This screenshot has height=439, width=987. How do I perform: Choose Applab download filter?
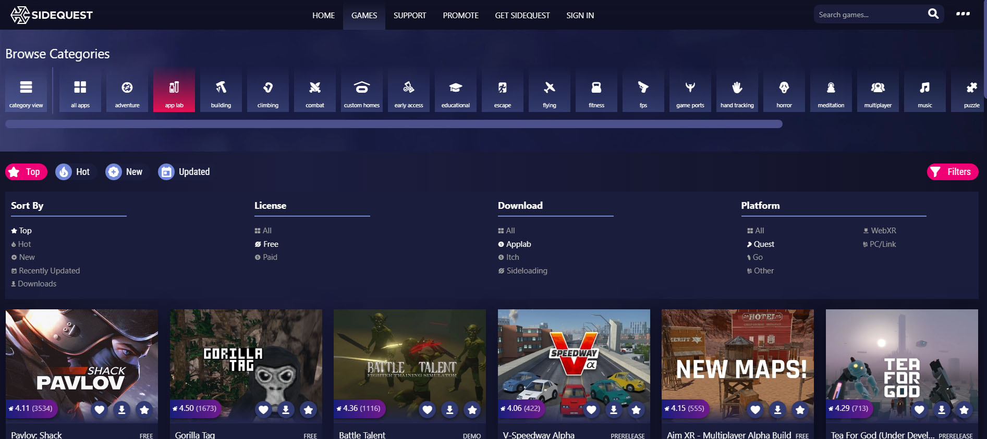tap(515, 244)
